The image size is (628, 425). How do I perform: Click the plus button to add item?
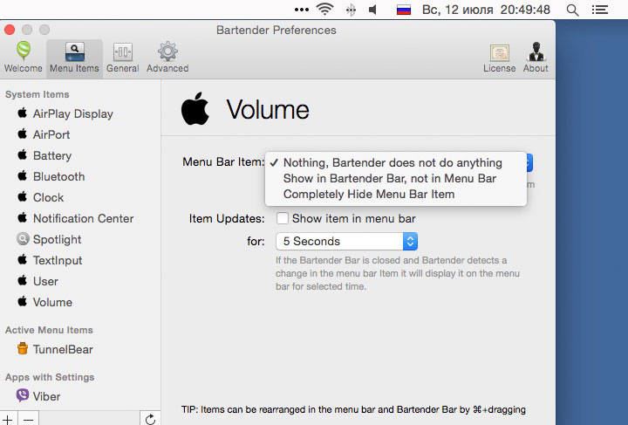tap(8, 420)
